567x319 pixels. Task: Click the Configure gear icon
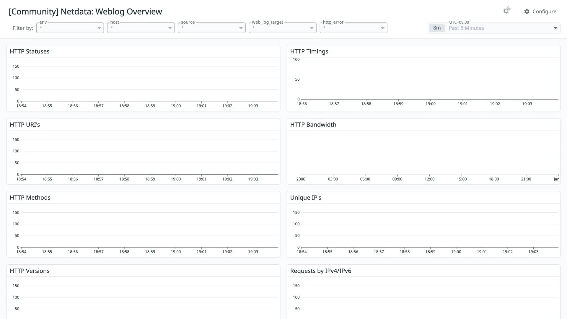tap(527, 12)
